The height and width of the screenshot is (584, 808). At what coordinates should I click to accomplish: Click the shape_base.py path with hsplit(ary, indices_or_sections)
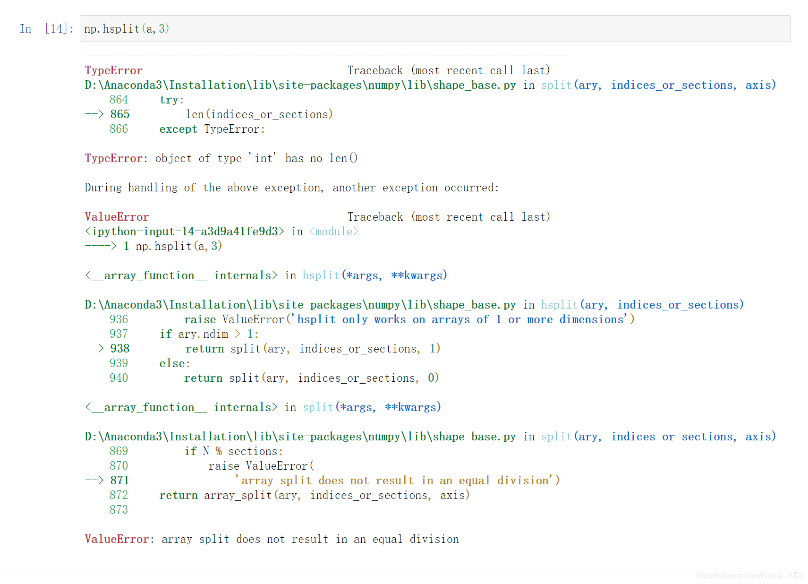coord(300,305)
